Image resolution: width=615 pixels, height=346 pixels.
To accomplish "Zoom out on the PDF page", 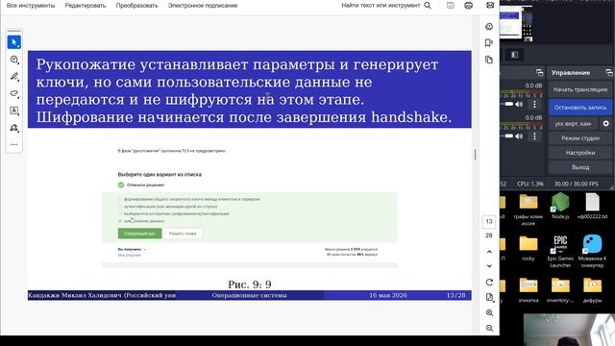I will (489, 328).
